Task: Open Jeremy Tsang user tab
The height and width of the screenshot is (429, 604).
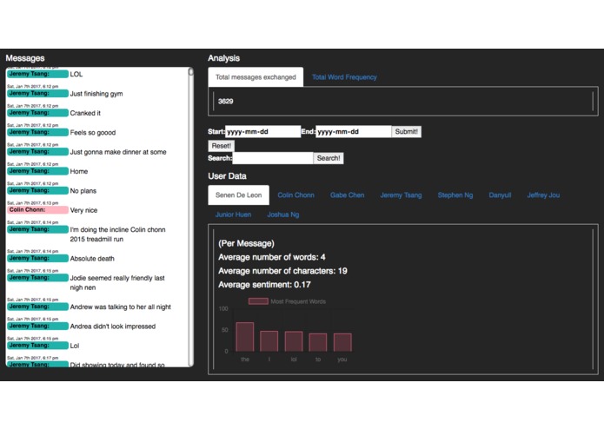Action: click(x=401, y=195)
